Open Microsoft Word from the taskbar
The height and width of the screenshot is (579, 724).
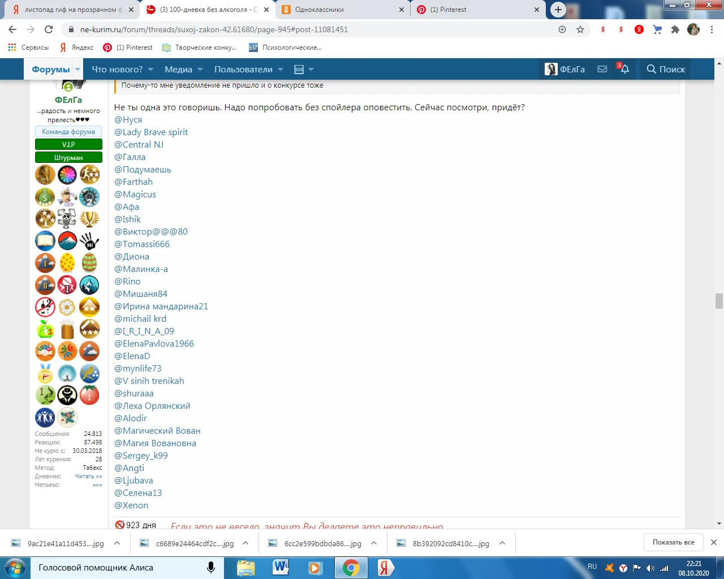(281, 568)
